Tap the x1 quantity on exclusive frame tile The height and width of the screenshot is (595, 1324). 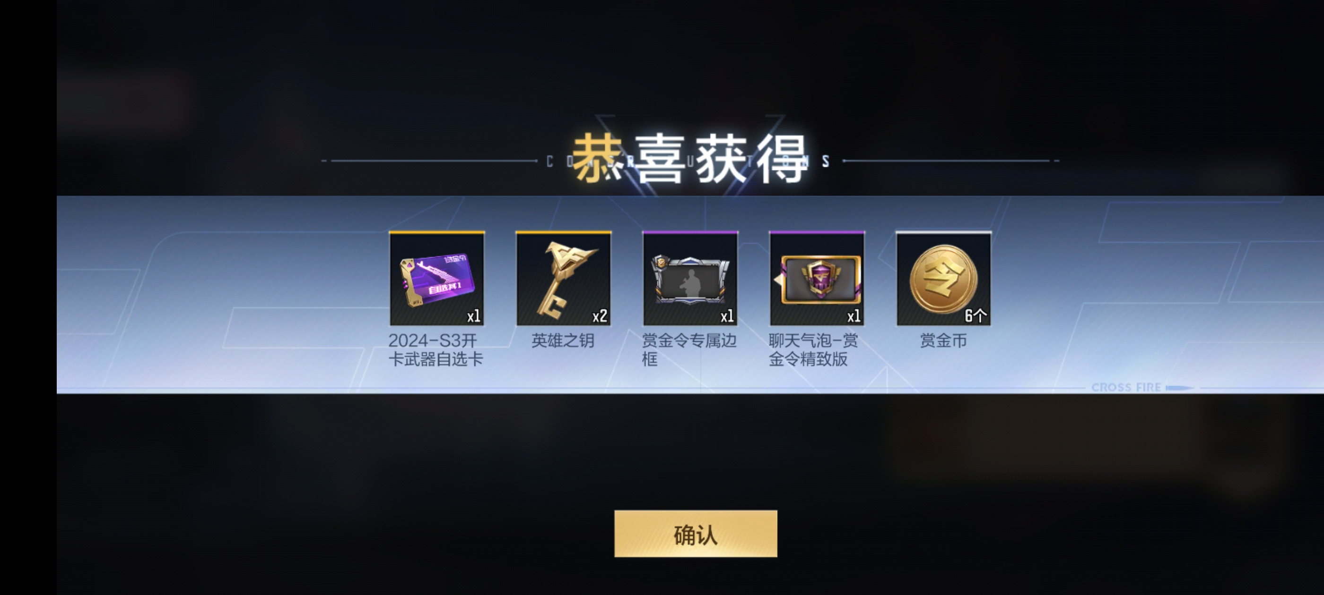(x=727, y=316)
